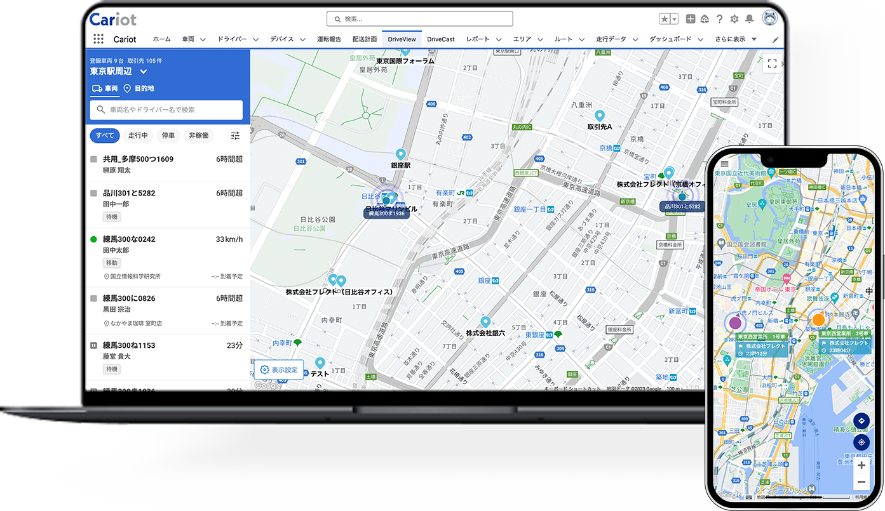The width and height of the screenshot is (885, 511).
Task: Expand the ルート tab dropdown chevron
Action: (581, 39)
